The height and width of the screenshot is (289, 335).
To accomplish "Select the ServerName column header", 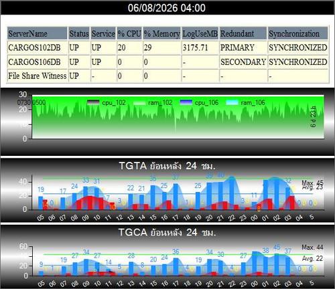I will coord(38,33).
